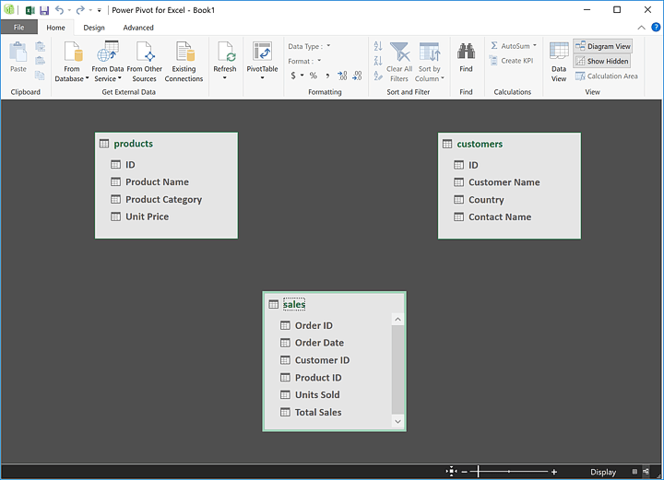
Task: Switch to the Advanced tab
Action: [138, 28]
